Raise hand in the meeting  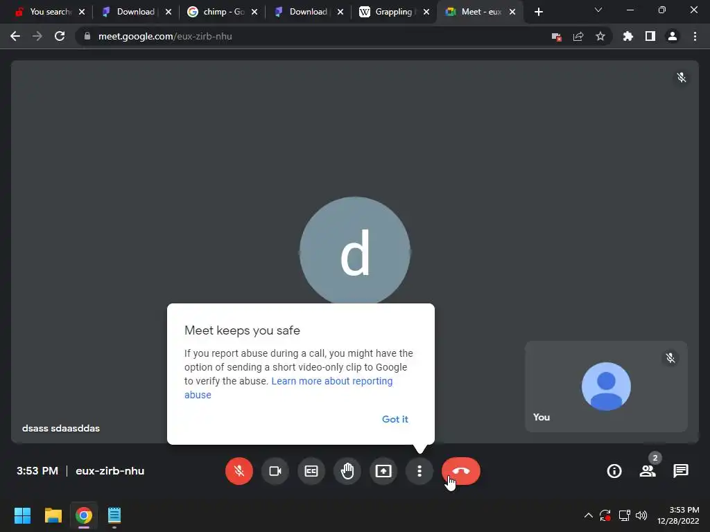click(x=347, y=471)
